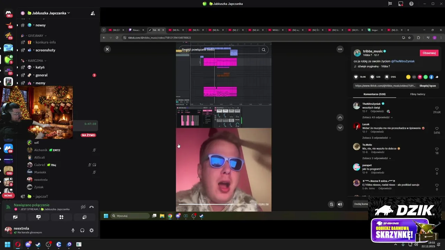The image size is (445, 250).
Task: Click the 'Znajdź powiązane treści' search field
Action: (x=219, y=50)
